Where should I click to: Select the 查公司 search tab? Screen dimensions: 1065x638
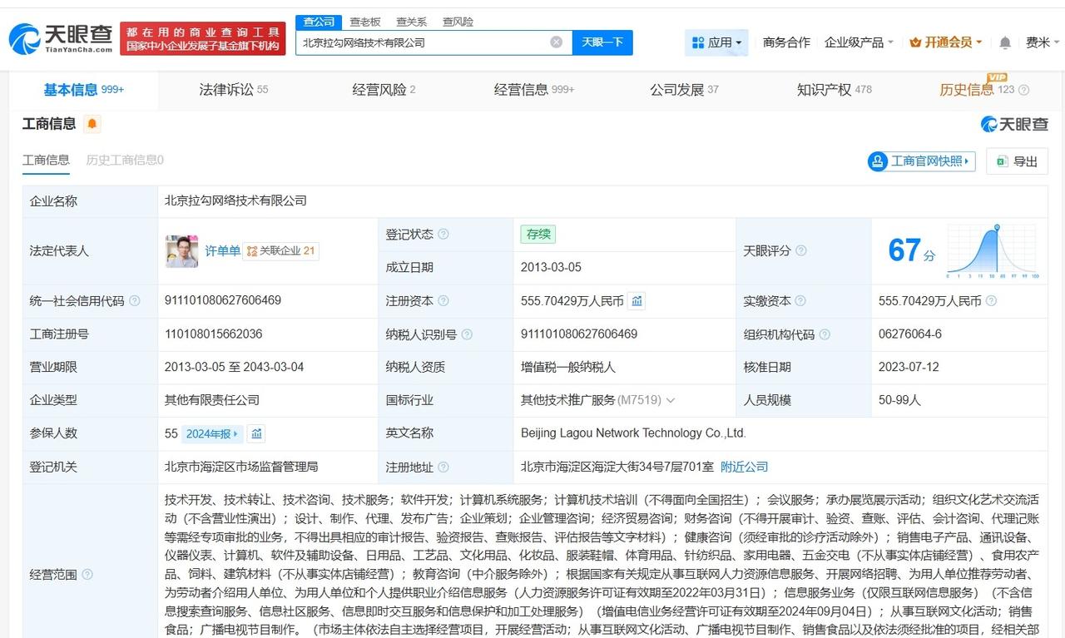319,22
